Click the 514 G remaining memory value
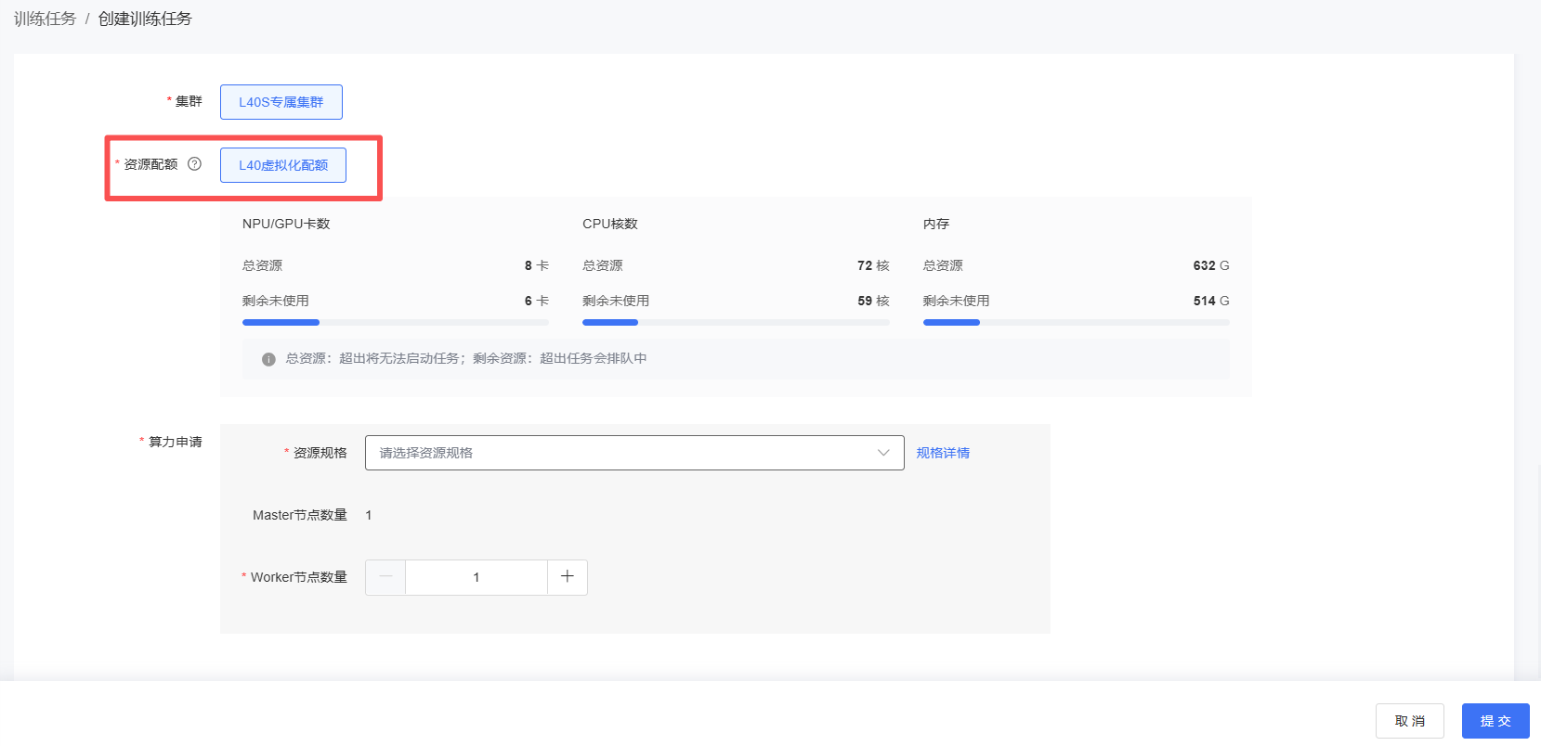This screenshot has width=1541, height=746. (1210, 301)
